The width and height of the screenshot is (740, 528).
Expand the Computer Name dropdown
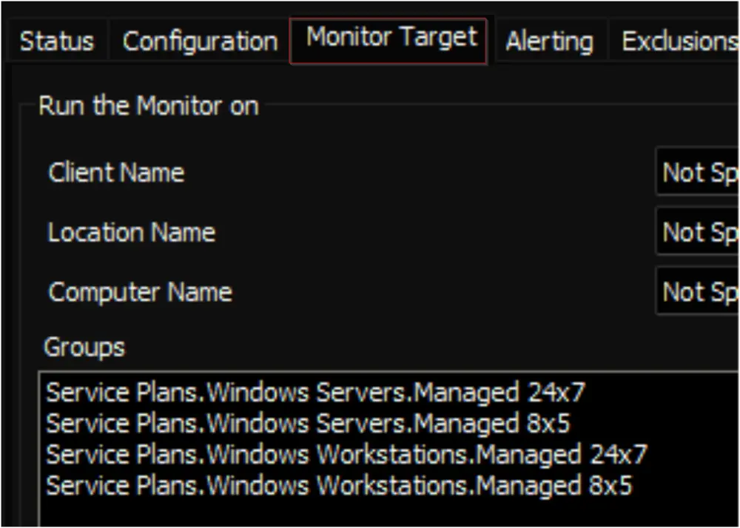coord(698,292)
